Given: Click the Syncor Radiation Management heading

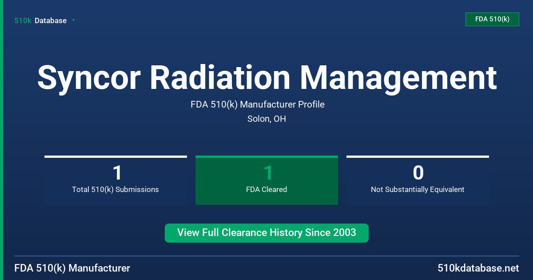Looking at the screenshot, I should tap(266, 78).
